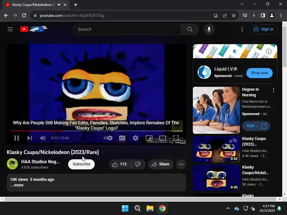The image size is (287, 215).
Task: Click Chrome in the taskbar
Action: 162,208
